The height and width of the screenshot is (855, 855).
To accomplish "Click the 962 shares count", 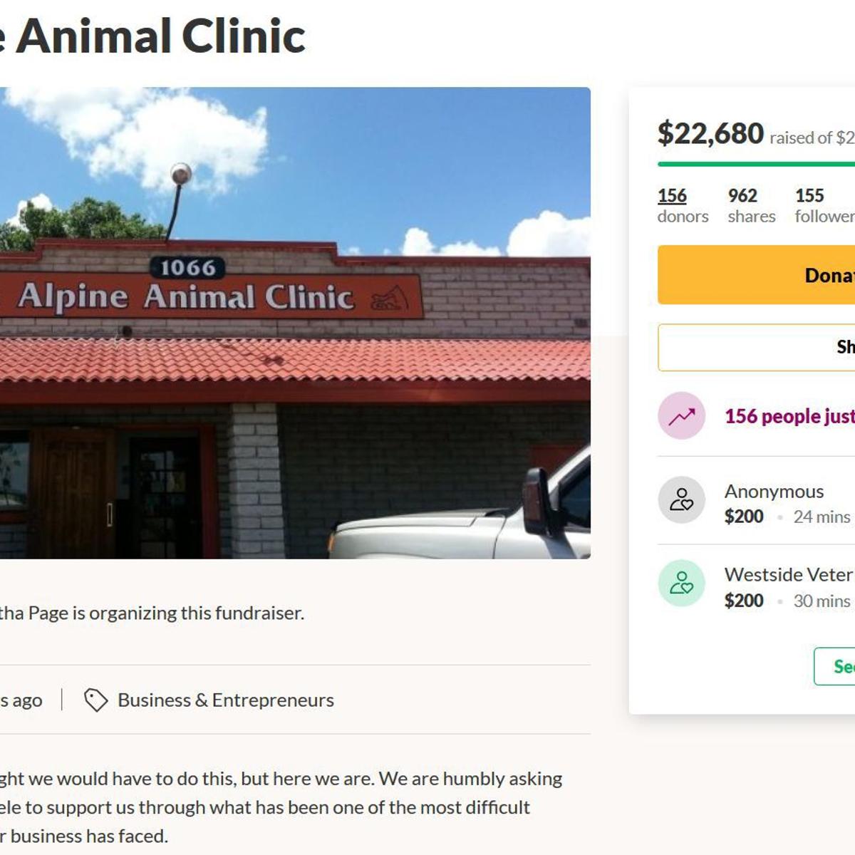I will 742,196.
